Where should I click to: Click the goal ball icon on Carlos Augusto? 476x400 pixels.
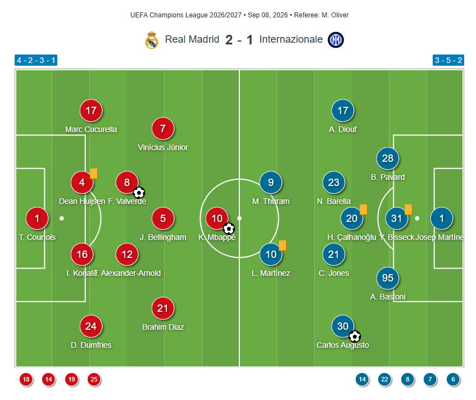pyautogui.click(x=355, y=337)
